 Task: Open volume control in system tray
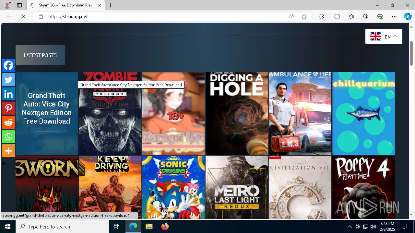[373, 227]
